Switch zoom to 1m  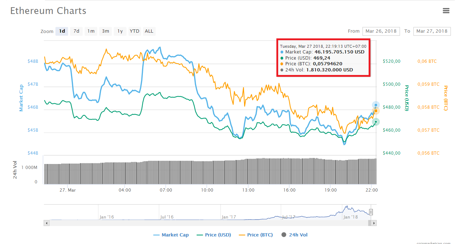click(91, 31)
